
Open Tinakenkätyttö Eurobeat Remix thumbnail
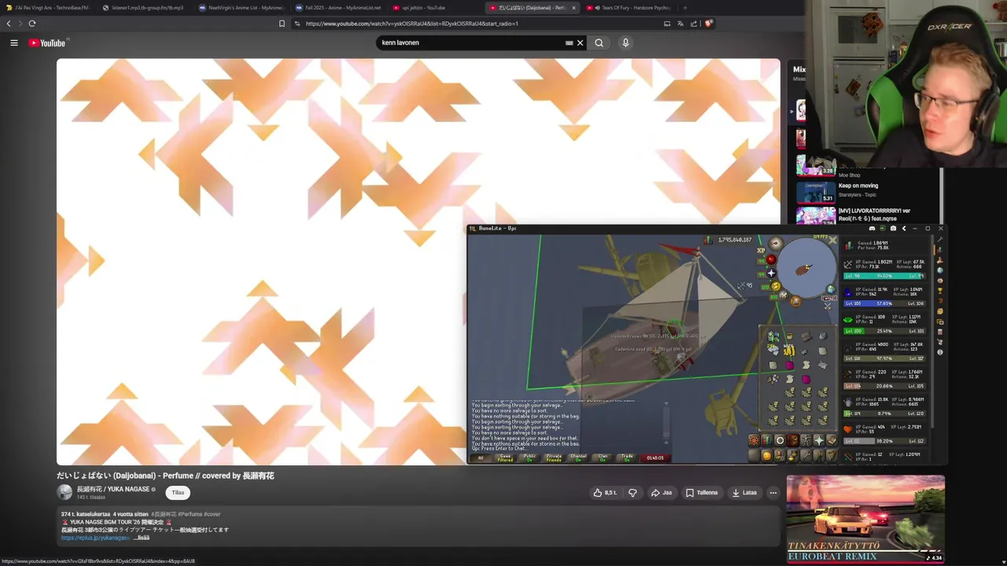coord(865,519)
